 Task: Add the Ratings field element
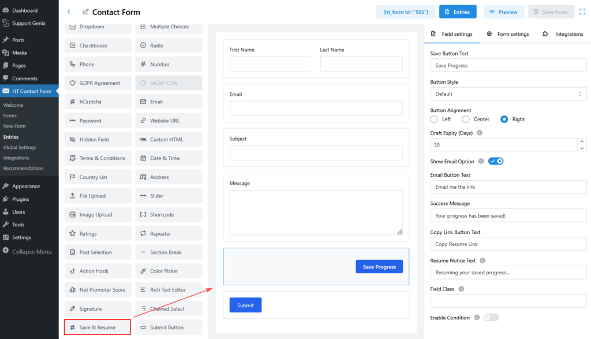[98, 233]
